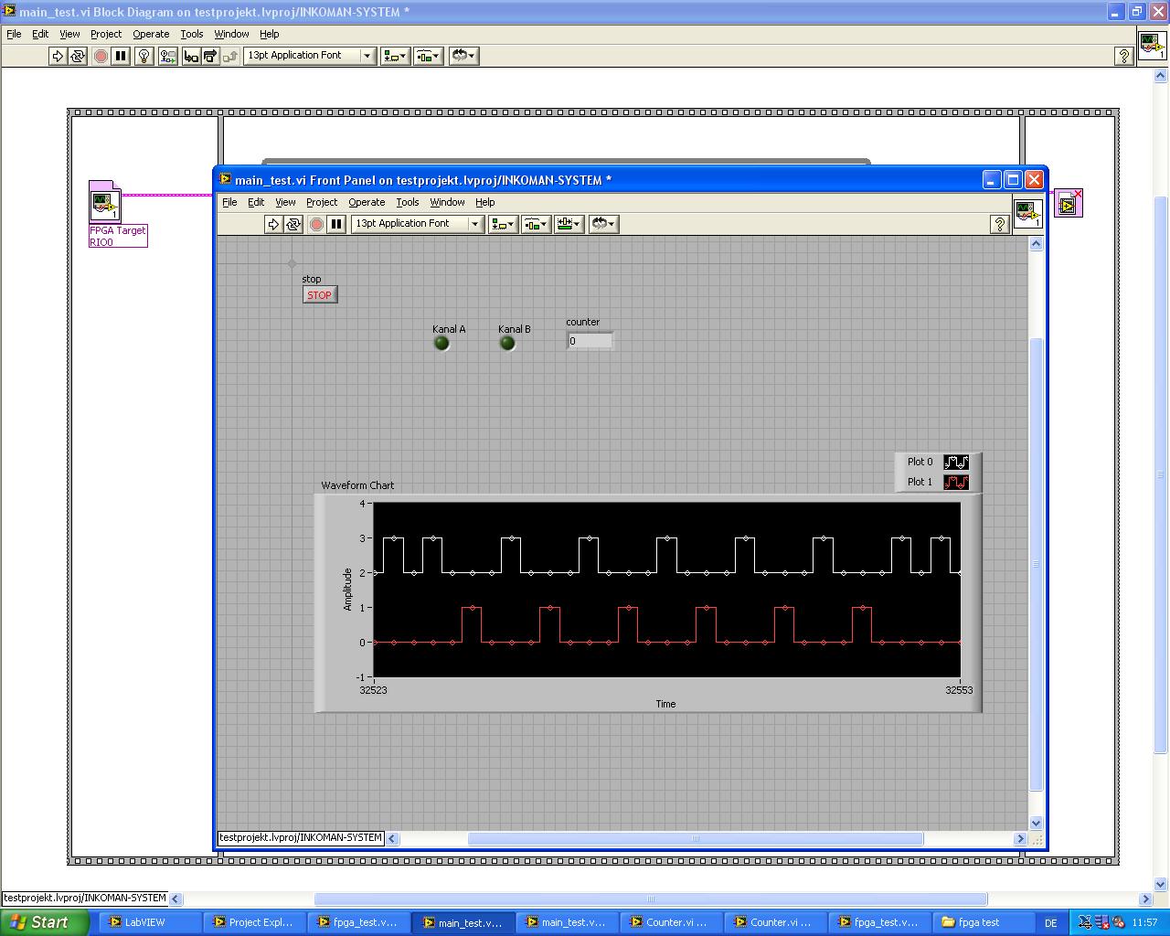Open Reorder dropdown in Block Diagram toolbar
This screenshot has width=1170, height=936.
coord(463,56)
